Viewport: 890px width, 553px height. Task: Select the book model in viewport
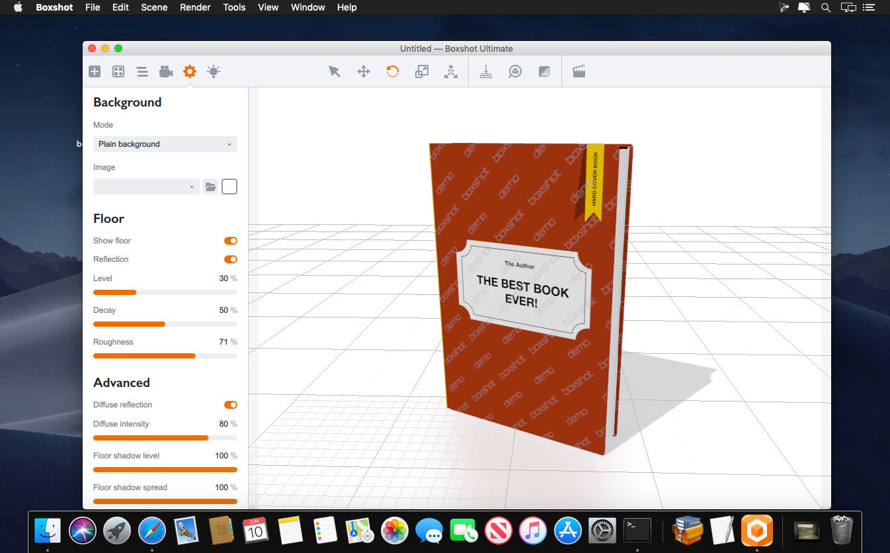(x=532, y=298)
